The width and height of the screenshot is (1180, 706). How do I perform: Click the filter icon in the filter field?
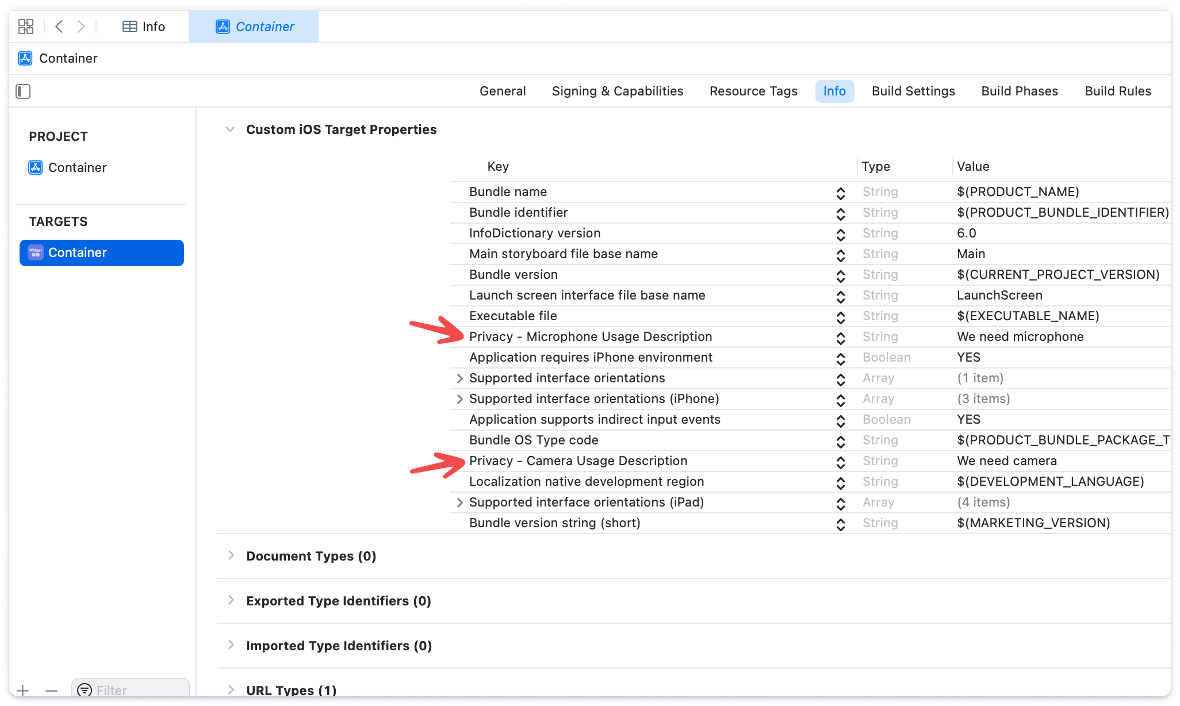pyautogui.click(x=85, y=689)
